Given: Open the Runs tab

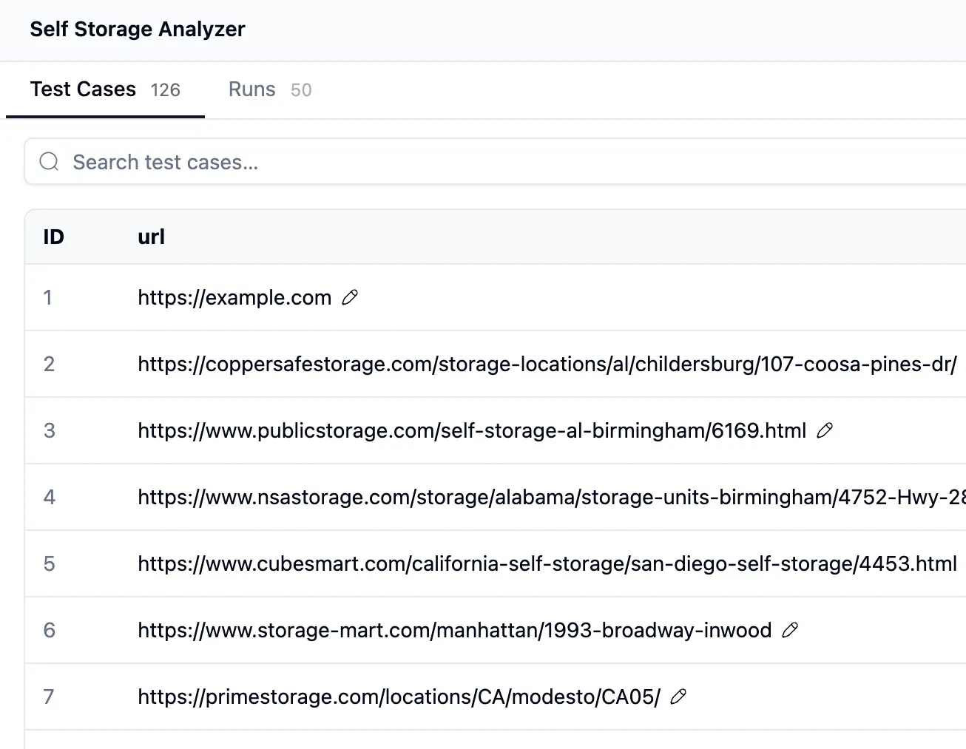Looking at the screenshot, I should [x=270, y=89].
